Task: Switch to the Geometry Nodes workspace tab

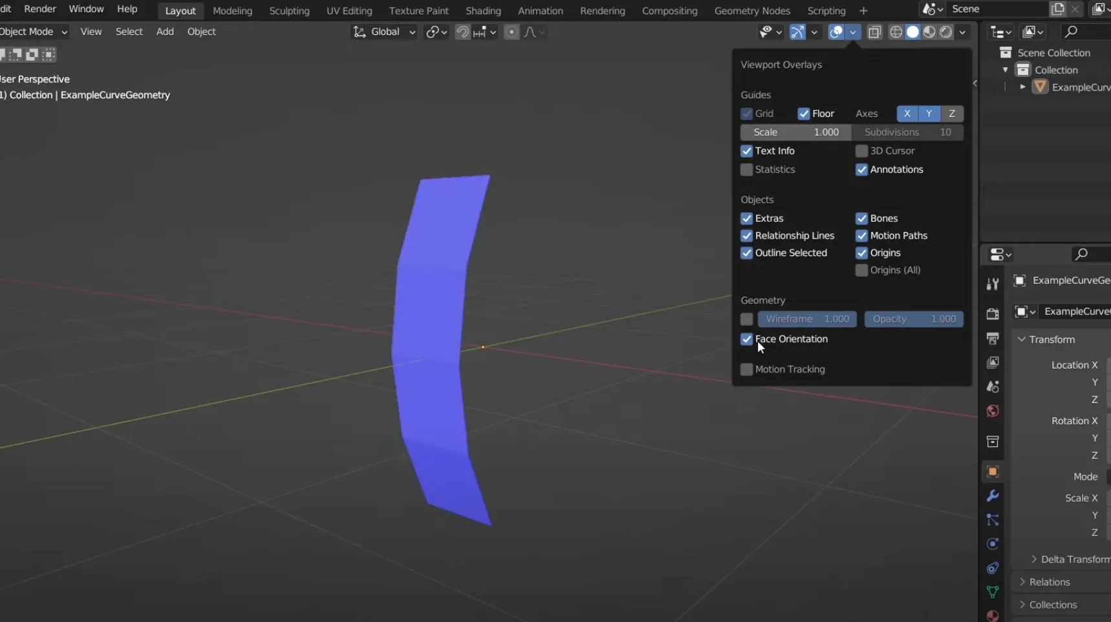Action: pyautogui.click(x=752, y=11)
